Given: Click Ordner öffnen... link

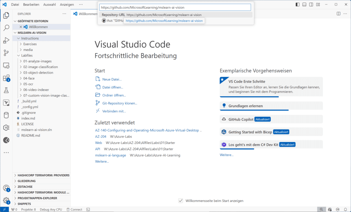Looking at the screenshot, I should click(114, 95).
